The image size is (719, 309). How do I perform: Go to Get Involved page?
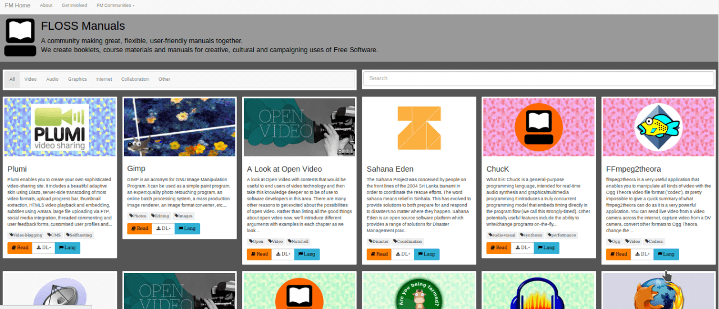[x=74, y=5]
